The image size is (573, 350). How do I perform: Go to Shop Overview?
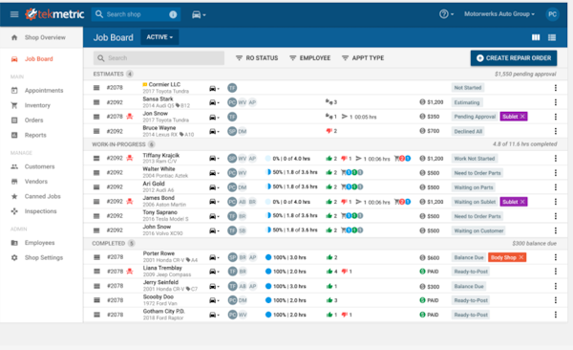[45, 37]
